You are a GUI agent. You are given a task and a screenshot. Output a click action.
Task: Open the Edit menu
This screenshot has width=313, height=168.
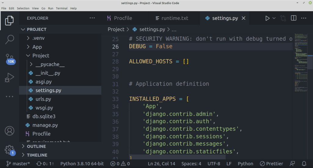pyautogui.click(x=12, y=8)
